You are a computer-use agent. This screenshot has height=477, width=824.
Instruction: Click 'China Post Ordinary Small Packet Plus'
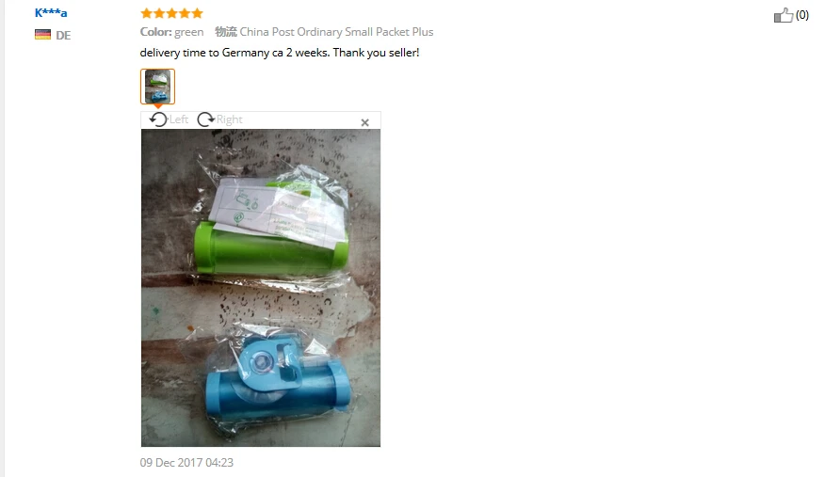tap(336, 32)
